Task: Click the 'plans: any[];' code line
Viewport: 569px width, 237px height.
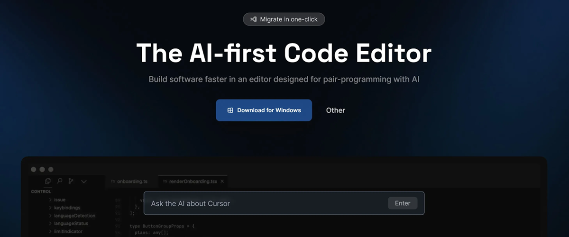Action: point(151,233)
